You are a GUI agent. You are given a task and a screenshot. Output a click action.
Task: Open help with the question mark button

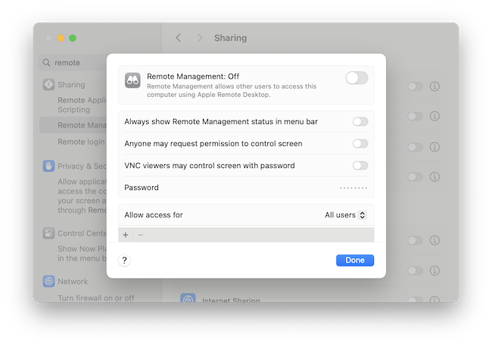click(x=125, y=260)
